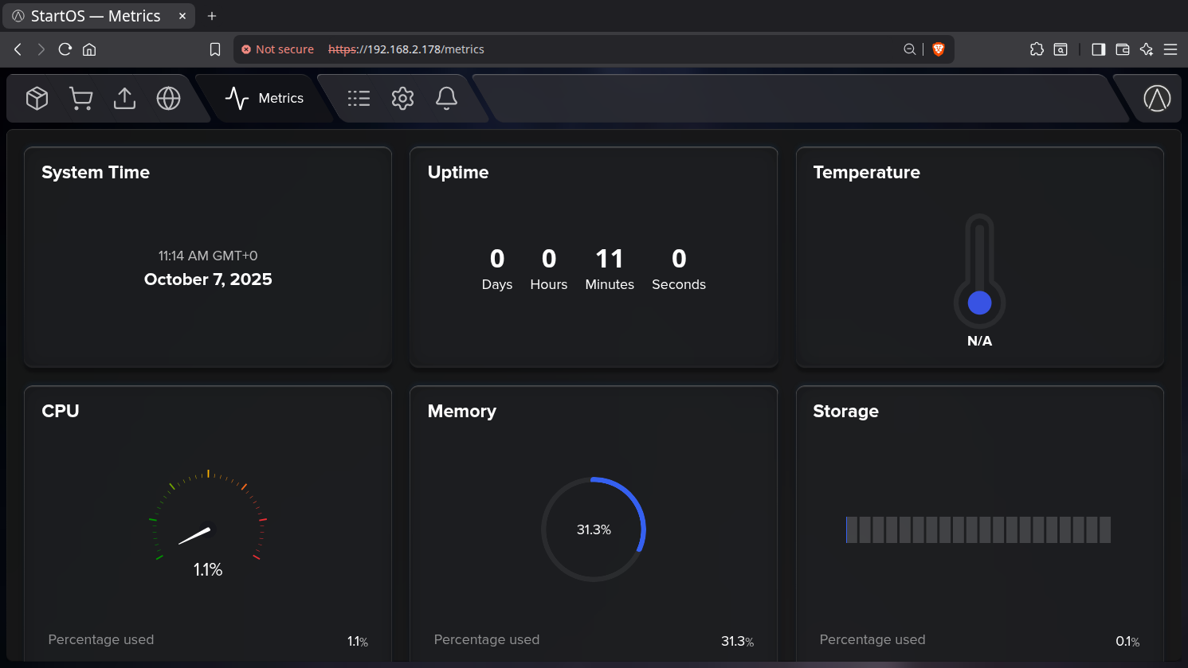
Task: Click the N/A temperature reading
Action: pos(979,341)
